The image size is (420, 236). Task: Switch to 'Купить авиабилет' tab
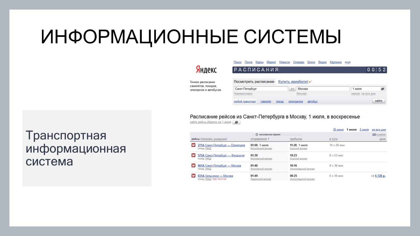[293, 82]
